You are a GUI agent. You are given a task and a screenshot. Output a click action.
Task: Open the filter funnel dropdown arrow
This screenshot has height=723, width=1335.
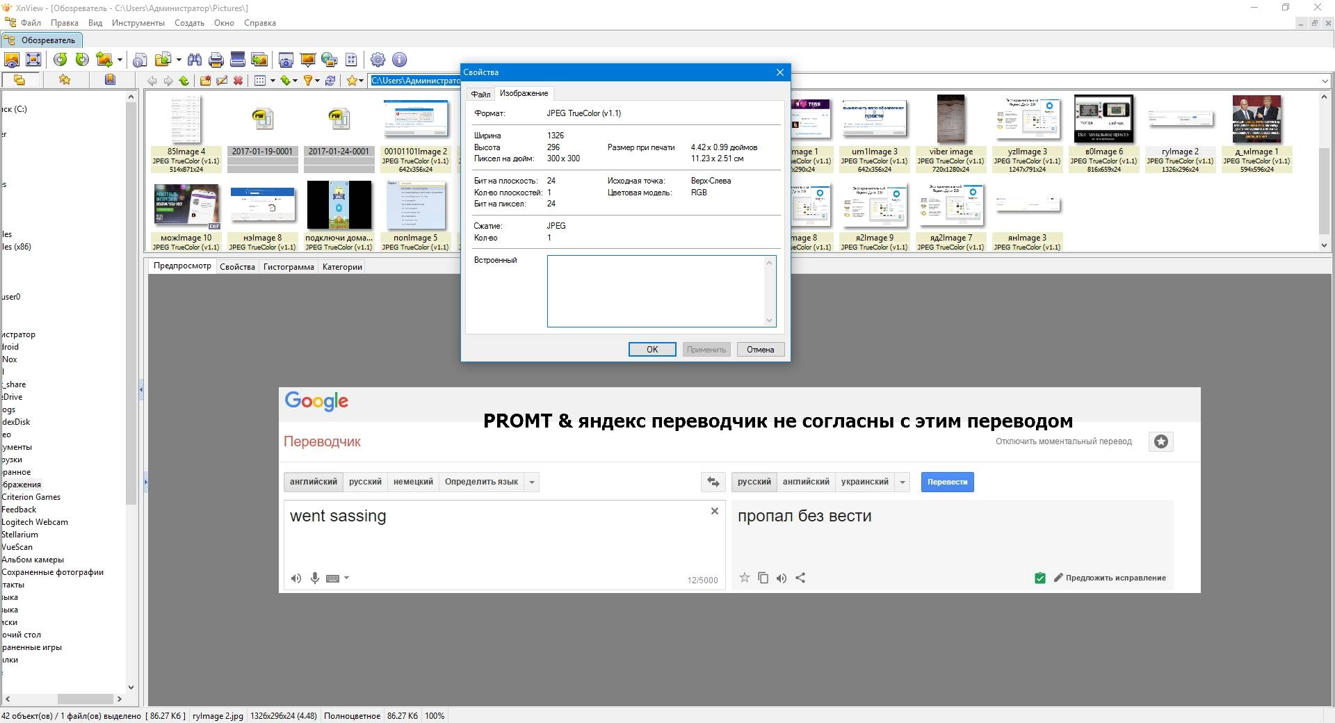pos(317,81)
